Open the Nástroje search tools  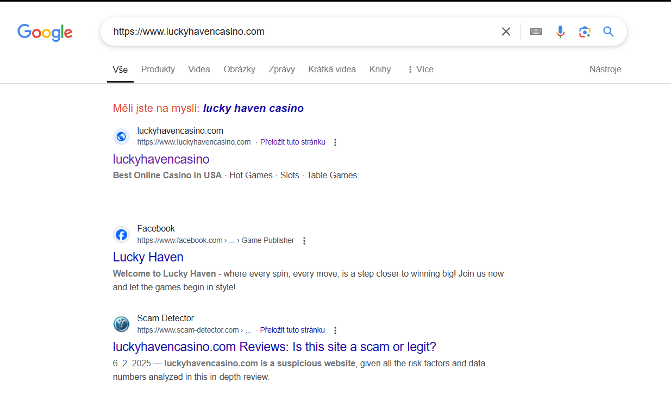point(605,69)
